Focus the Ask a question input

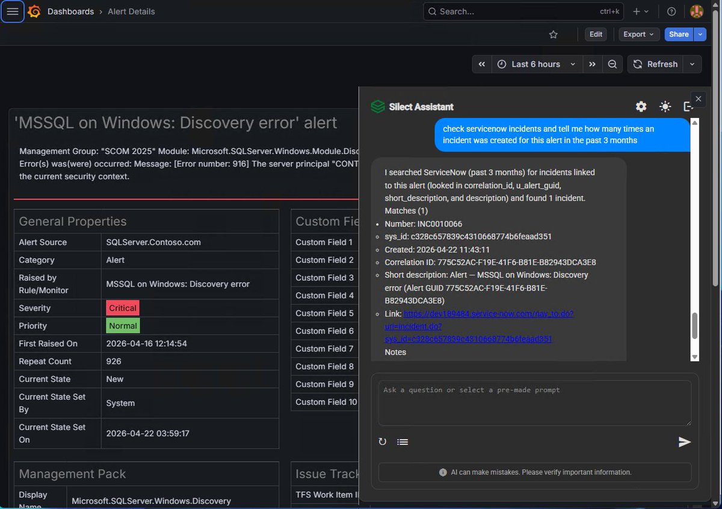point(535,402)
